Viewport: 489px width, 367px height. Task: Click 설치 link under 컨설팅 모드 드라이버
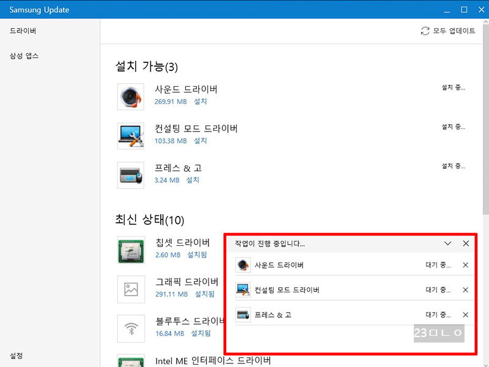200,141
